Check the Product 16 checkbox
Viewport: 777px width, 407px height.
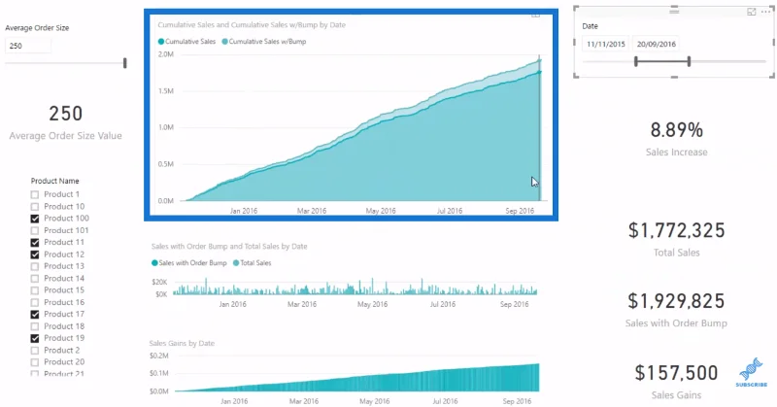(x=35, y=302)
